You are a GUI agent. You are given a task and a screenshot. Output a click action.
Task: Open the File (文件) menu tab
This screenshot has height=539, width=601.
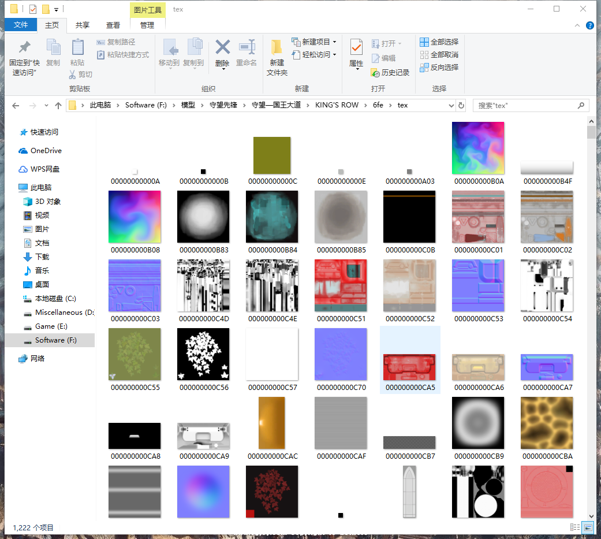point(21,25)
